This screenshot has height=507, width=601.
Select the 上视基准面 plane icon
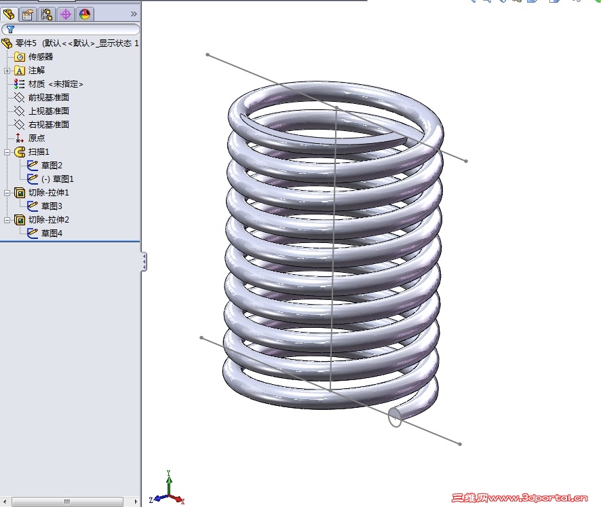(19, 111)
